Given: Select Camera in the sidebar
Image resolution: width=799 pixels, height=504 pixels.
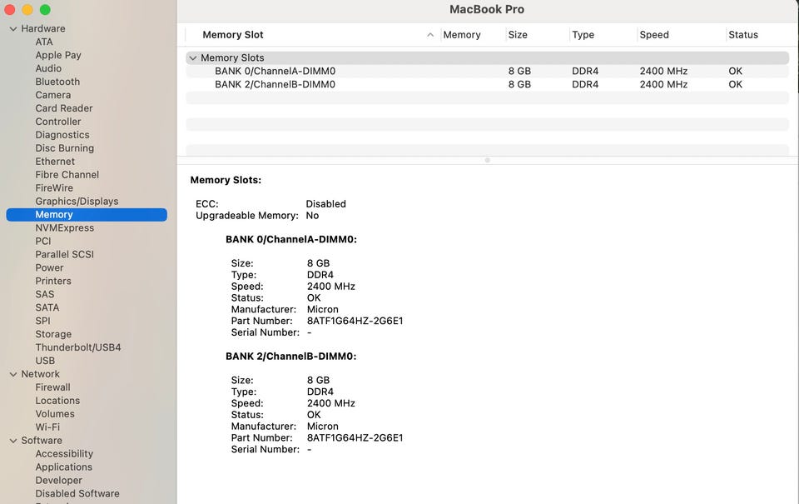Looking at the screenshot, I should [53, 95].
